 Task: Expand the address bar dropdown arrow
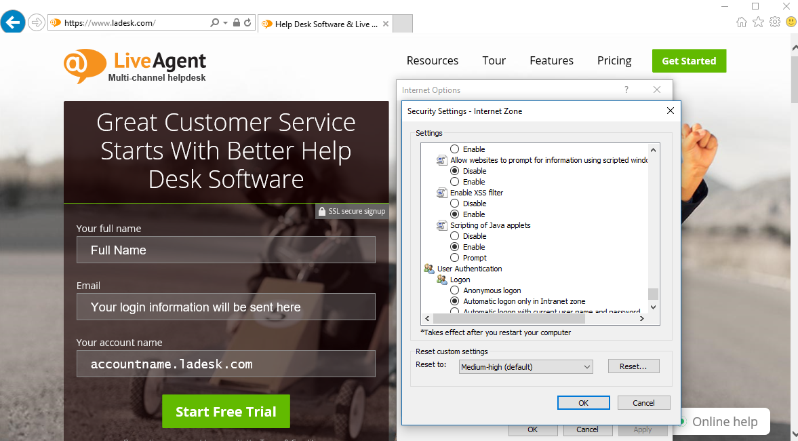pos(225,23)
